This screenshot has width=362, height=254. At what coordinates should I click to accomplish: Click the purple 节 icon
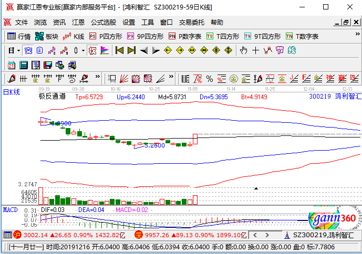(x=280, y=50)
